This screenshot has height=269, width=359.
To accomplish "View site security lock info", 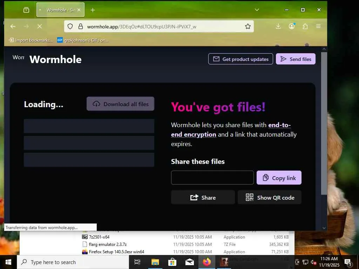I will (x=81, y=26).
